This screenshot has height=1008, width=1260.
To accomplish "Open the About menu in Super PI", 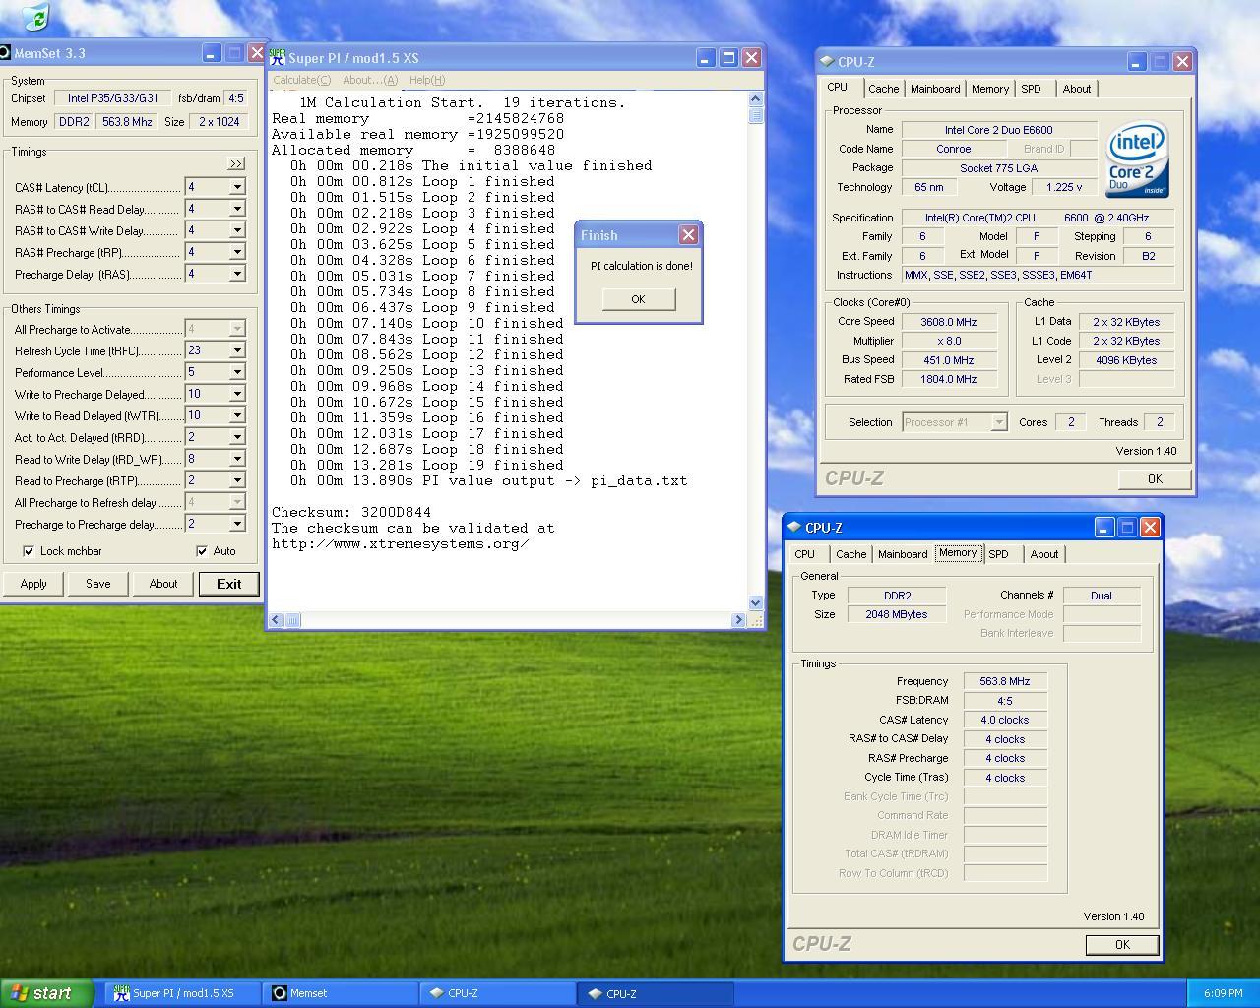I will click(370, 80).
